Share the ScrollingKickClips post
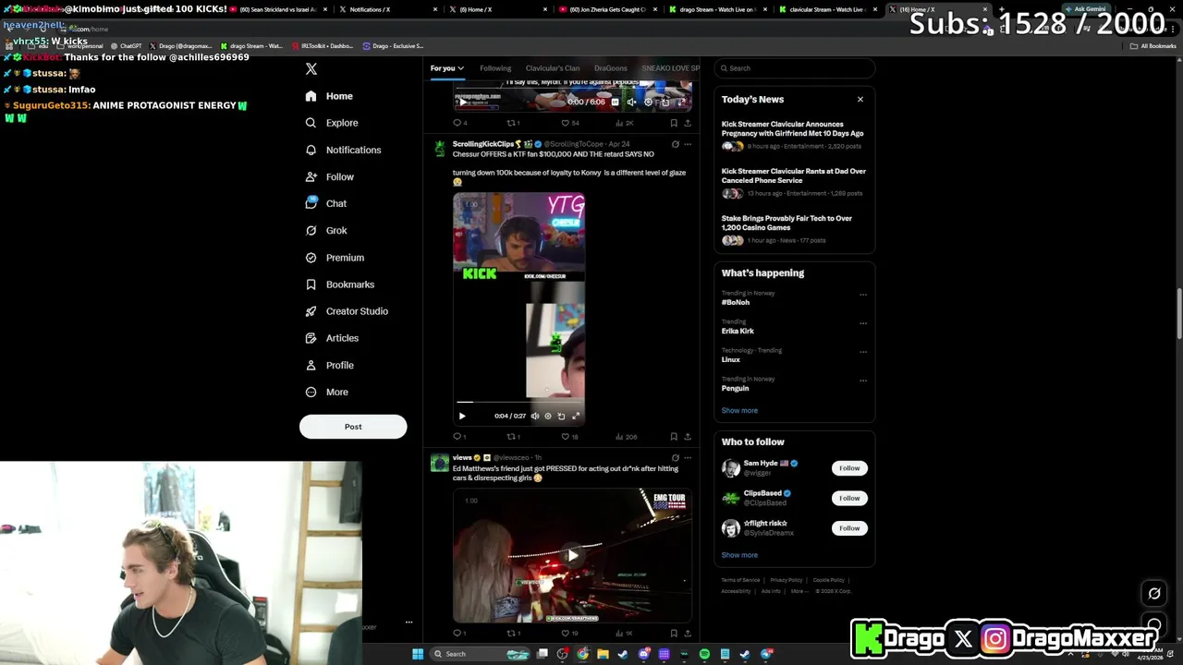Image resolution: width=1183 pixels, height=665 pixels. coord(687,437)
